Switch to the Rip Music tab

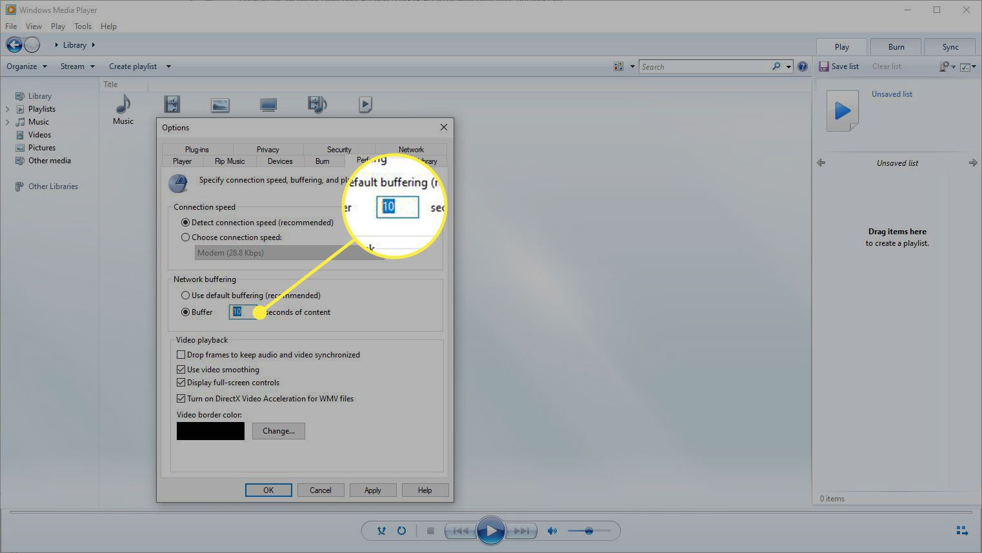pyautogui.click(x=230, y=161)
